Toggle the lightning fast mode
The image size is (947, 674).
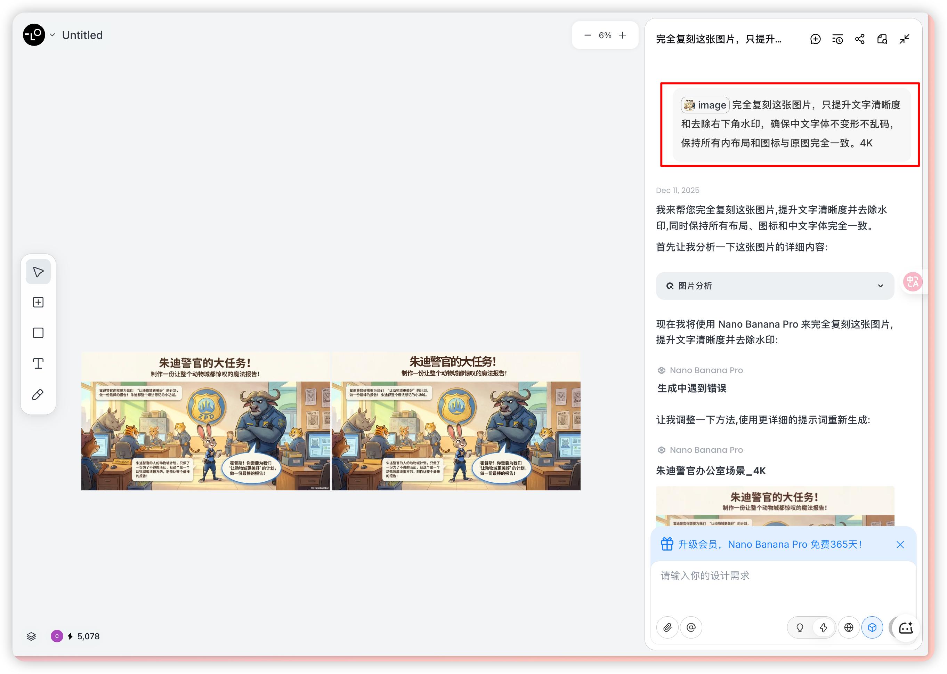[x=823, y=627]
